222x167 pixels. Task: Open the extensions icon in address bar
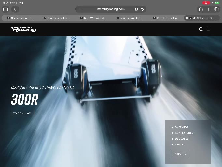pyautogui.click(x=136, y=9)
